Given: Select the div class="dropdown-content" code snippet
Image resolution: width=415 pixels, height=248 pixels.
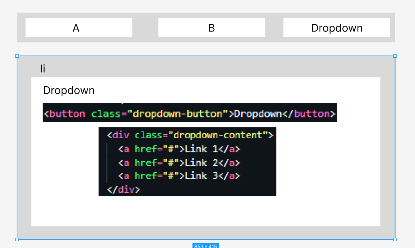Looking at the screenshot, I should coord(187,162).
